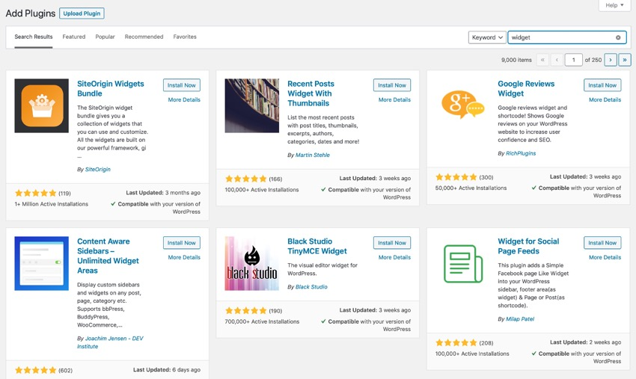This screenshot has height=379, width=636.
Task: Expand the Help panel
Action: click(x=614, y=5)
